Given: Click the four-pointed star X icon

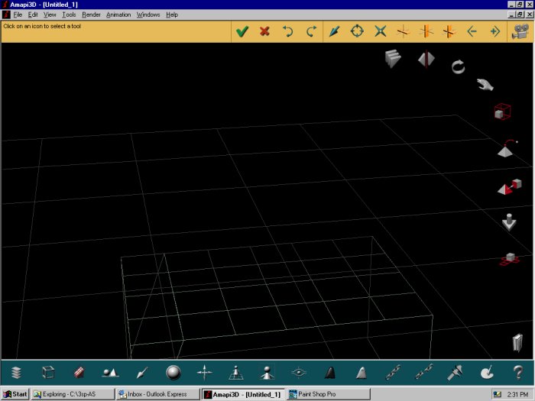Looking at the screenshot, I should click(380, 31).
